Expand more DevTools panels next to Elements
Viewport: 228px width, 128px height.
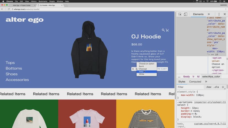(209, 14)
